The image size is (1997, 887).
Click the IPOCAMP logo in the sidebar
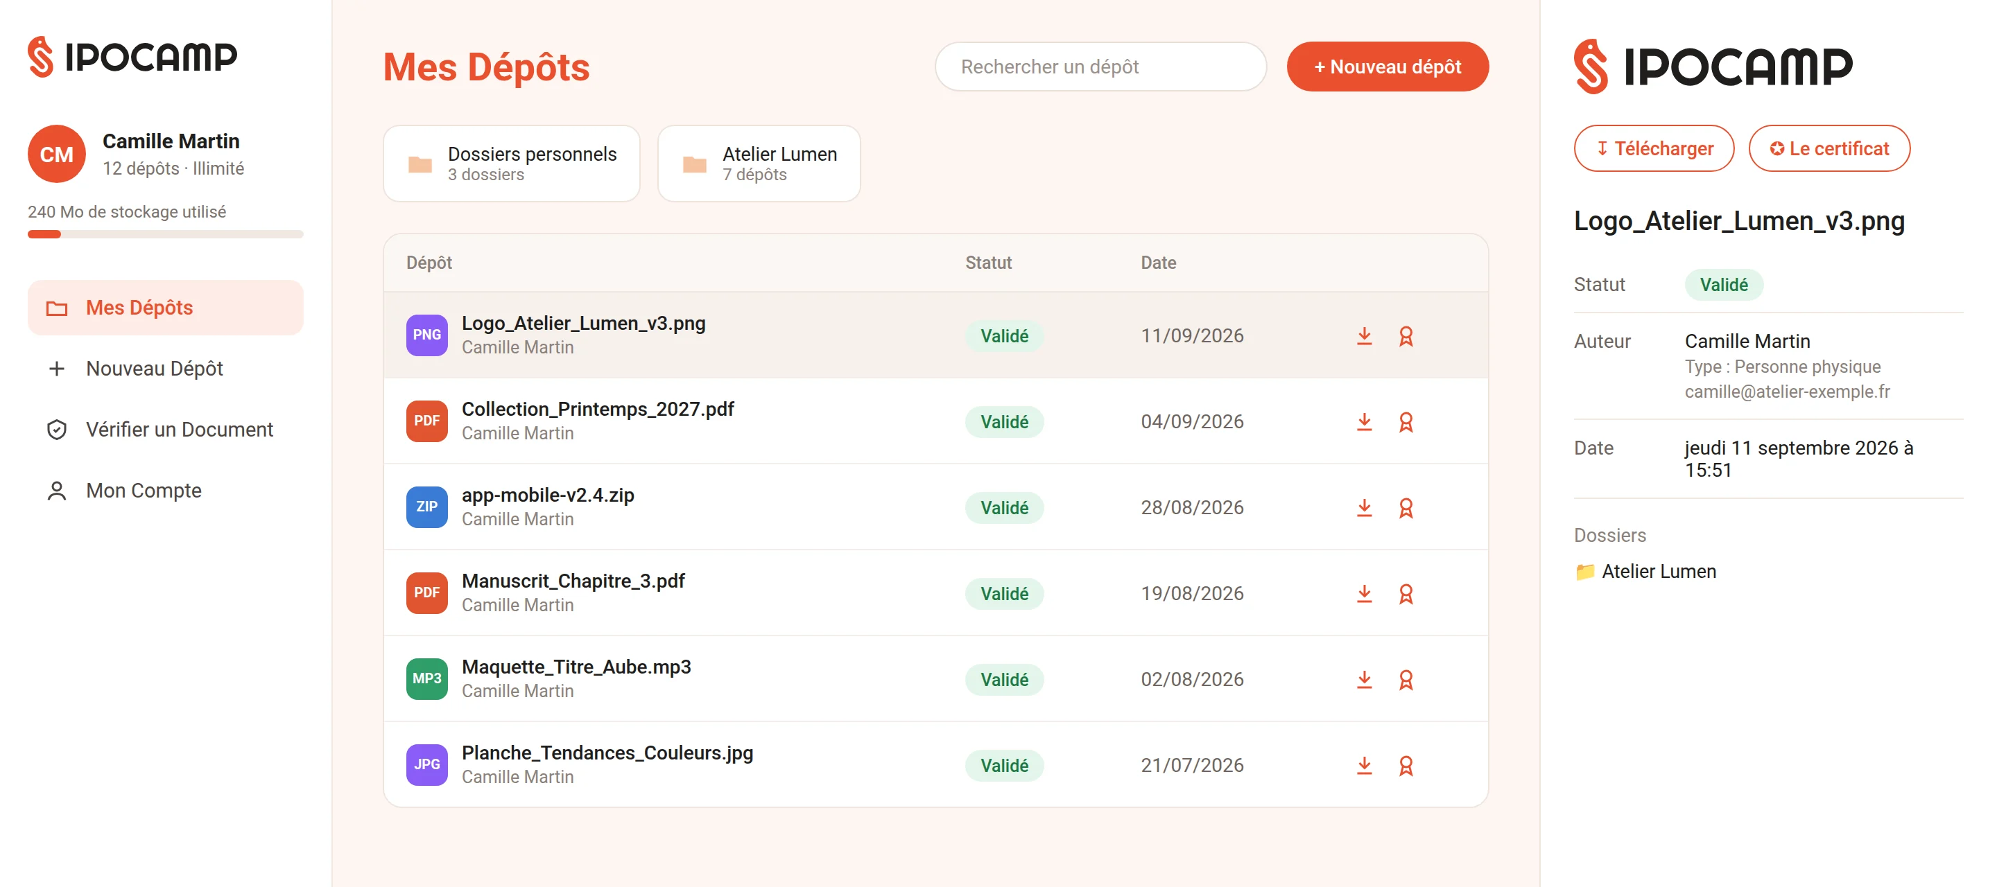(x=132, y=57)
